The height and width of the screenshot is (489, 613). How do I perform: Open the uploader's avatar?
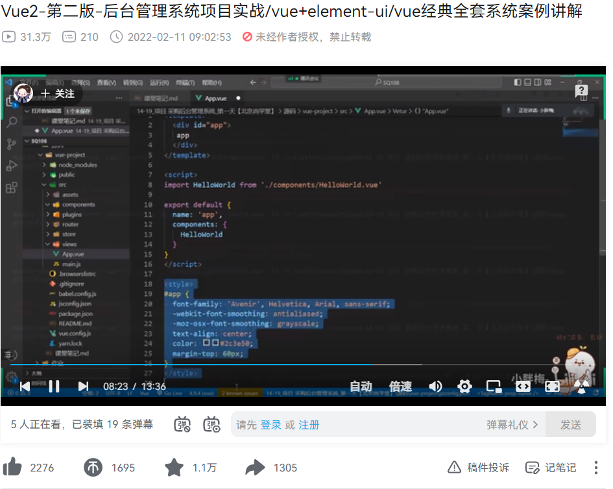point(23,94)
